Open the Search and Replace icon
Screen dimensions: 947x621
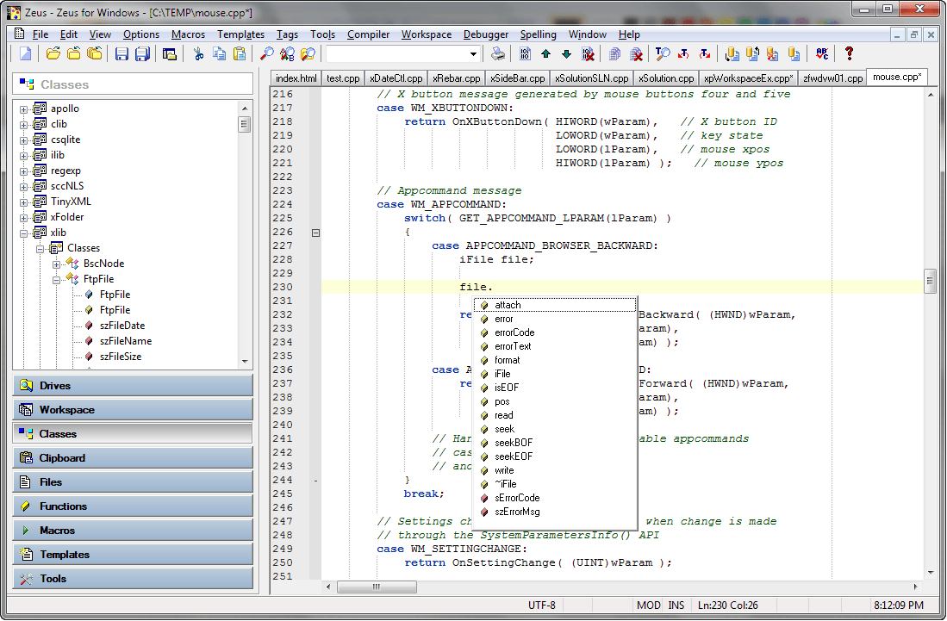pyautogui.click(x=289, y=53)
